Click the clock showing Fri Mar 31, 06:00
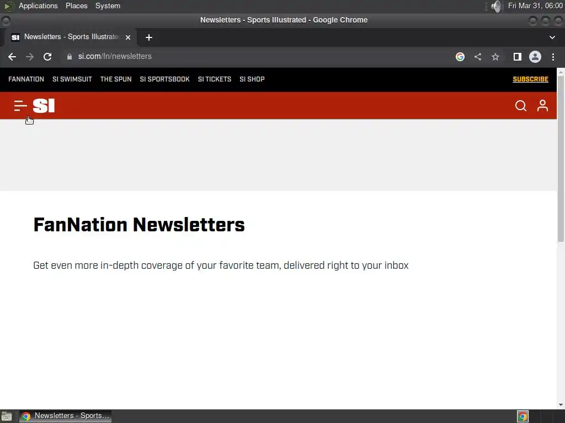This screenshot has height=423, width=565. 535,6
